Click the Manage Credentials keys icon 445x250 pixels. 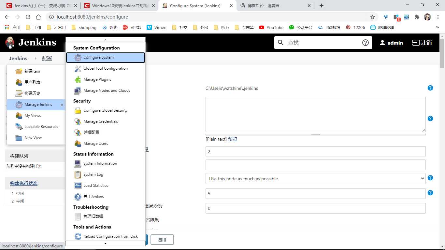[x=78, y=122]
